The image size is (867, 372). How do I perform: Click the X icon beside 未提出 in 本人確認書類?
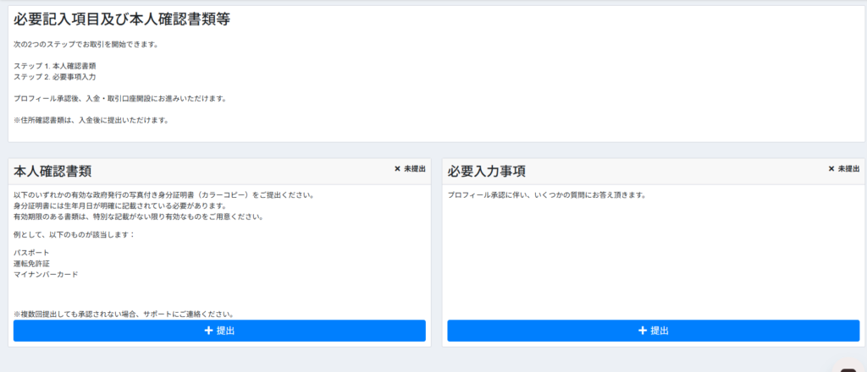click(397, 169)
